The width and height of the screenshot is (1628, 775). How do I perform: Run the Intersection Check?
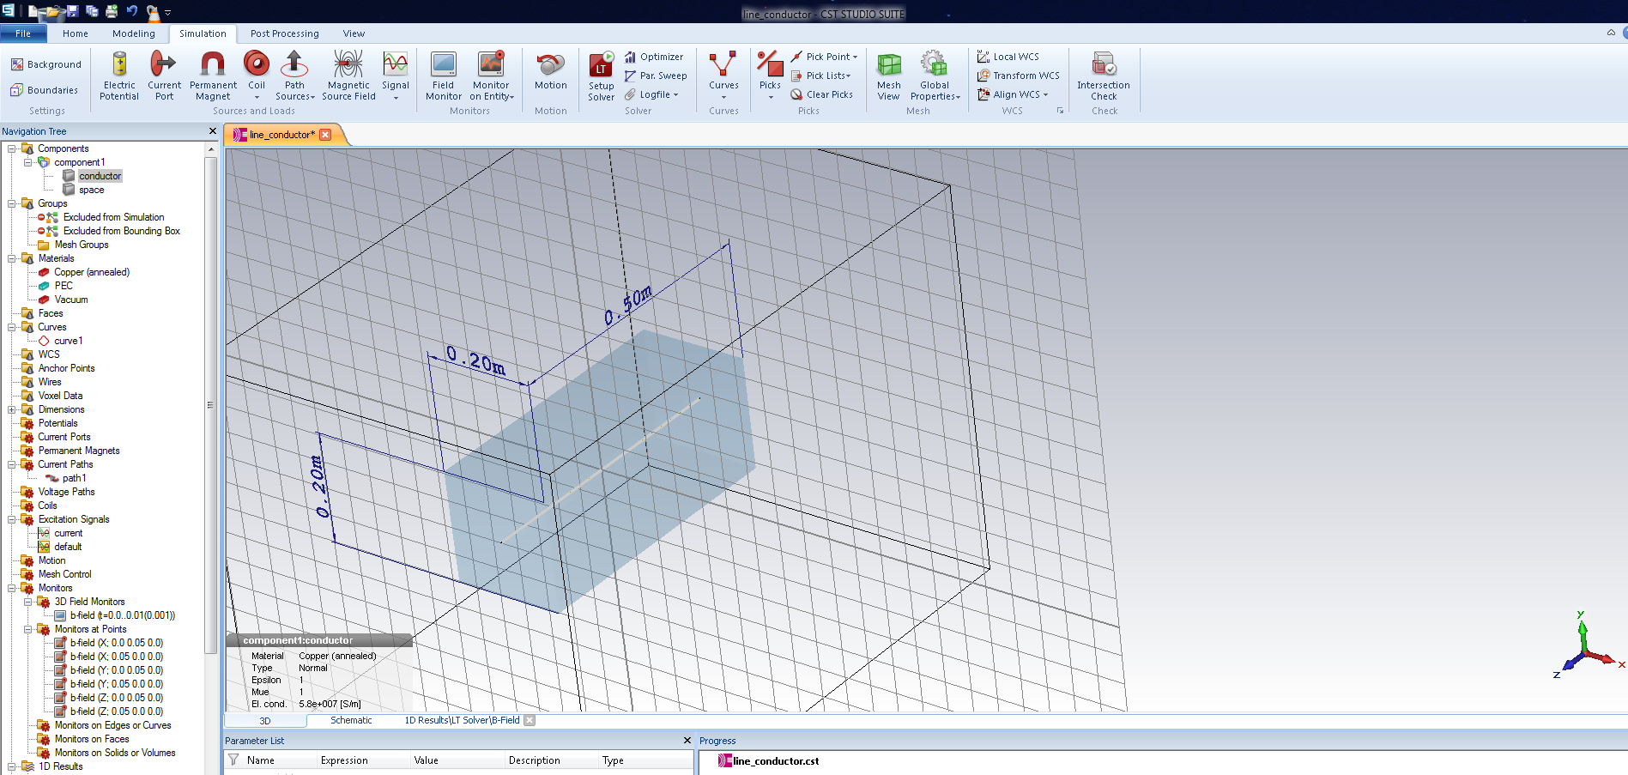(1104, 76)
